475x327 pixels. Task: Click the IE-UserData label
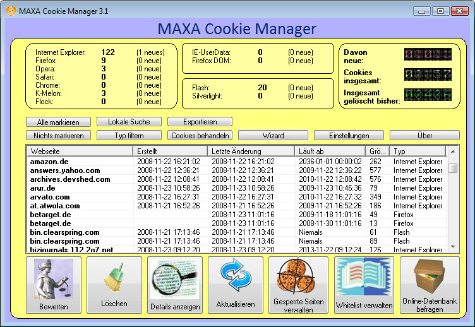pos(211,52)
